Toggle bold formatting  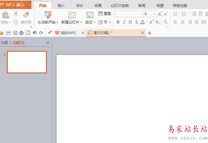(x=118, y=22)
